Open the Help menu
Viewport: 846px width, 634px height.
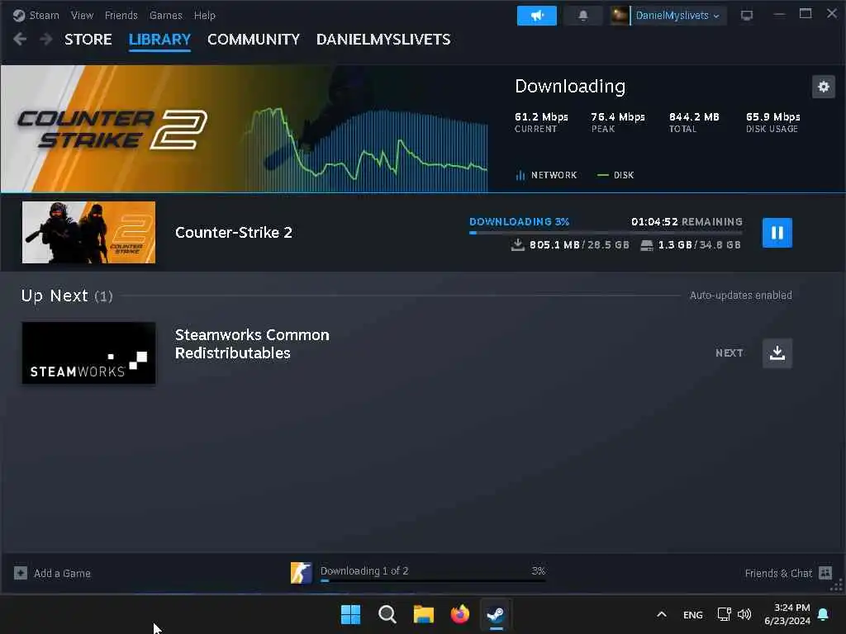[x=205, y=16]
